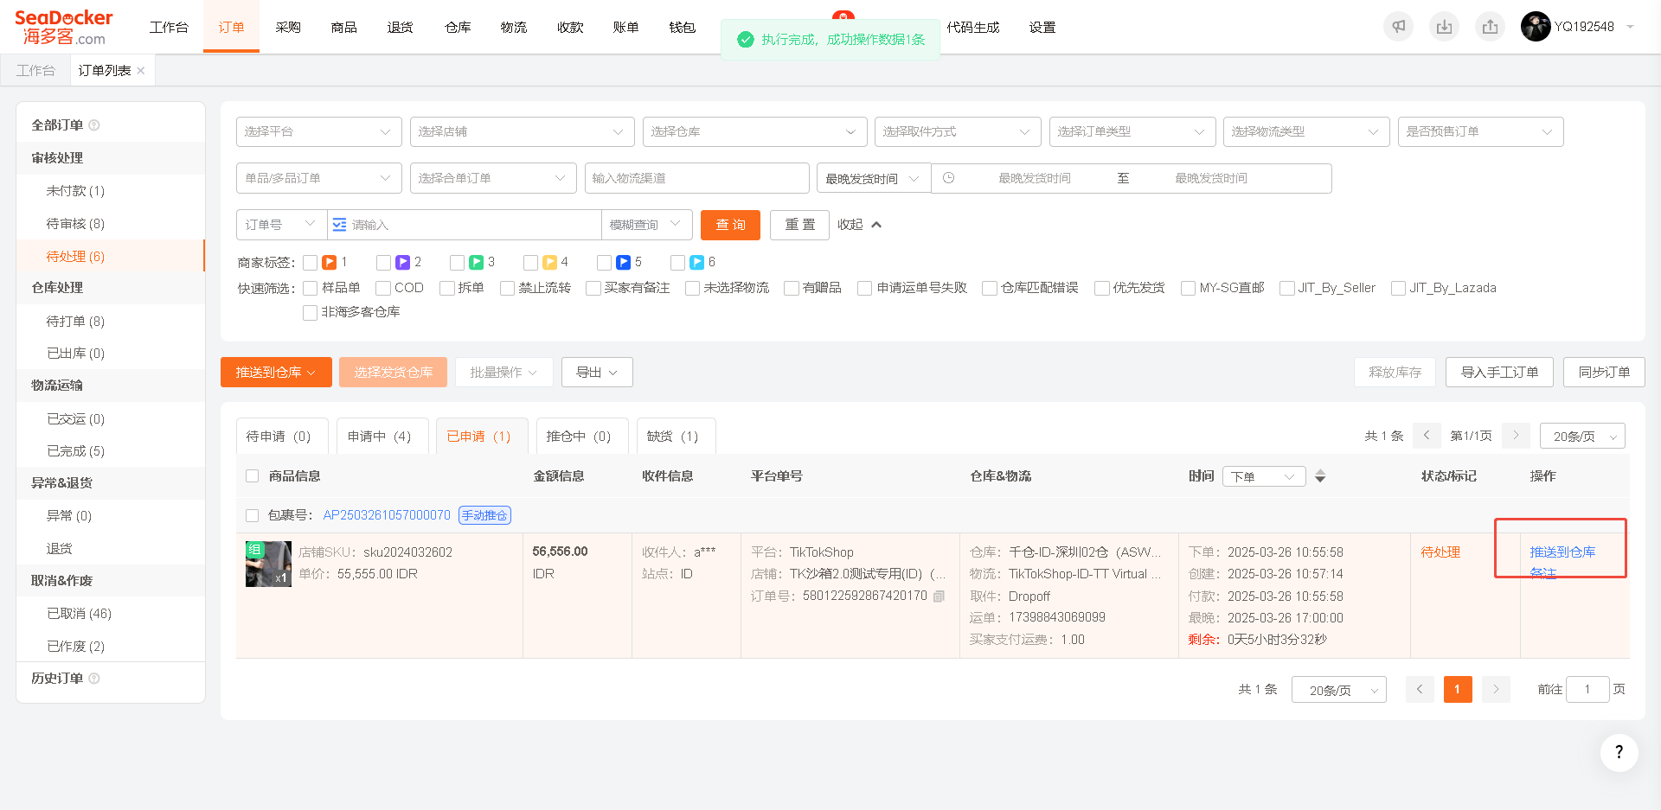Click the 输入物流渠道 input field

coord(696,178)
